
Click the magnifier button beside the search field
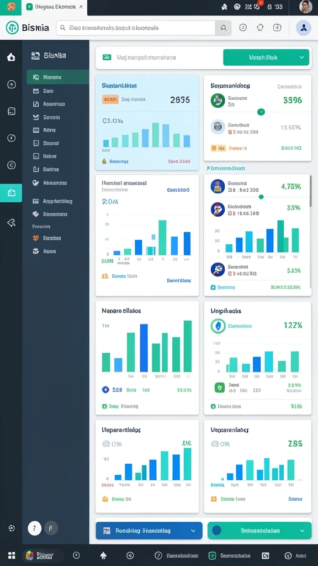coord(223,28)
